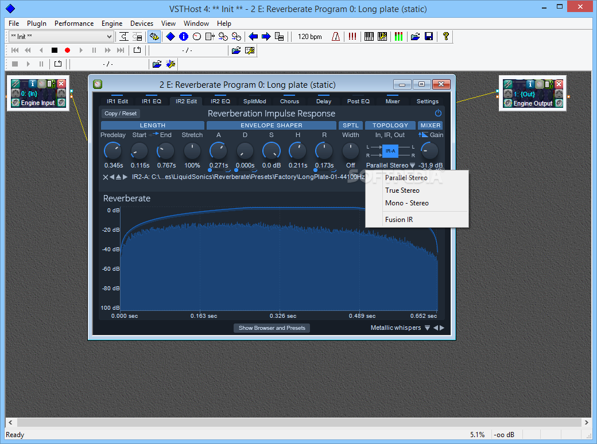Screen dimensions: 597x444
Task: Click green icon at top-left of Reverberate window
Action: (98, 84)
